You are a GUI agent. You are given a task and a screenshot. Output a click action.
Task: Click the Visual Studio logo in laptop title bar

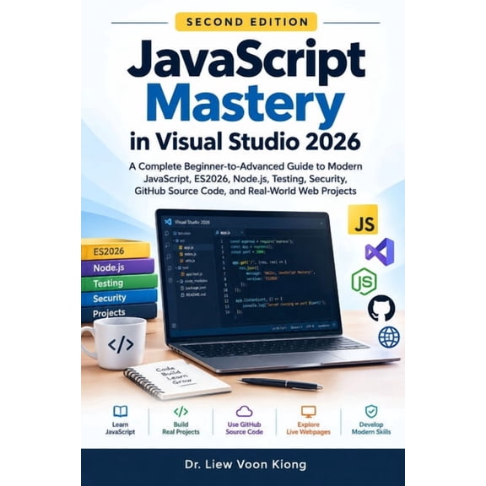[x=168, y=222]
